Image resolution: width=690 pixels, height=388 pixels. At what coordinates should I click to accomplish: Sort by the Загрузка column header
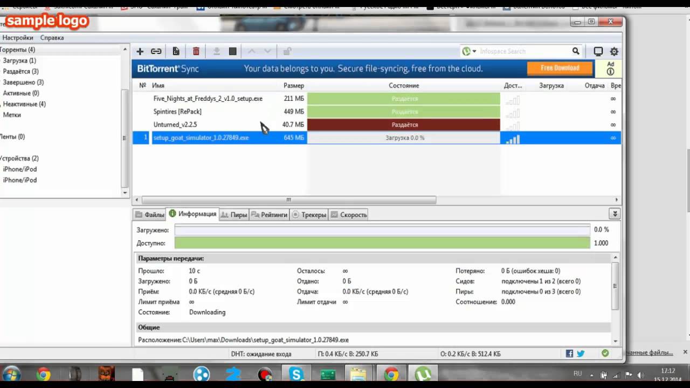(551, 85)
